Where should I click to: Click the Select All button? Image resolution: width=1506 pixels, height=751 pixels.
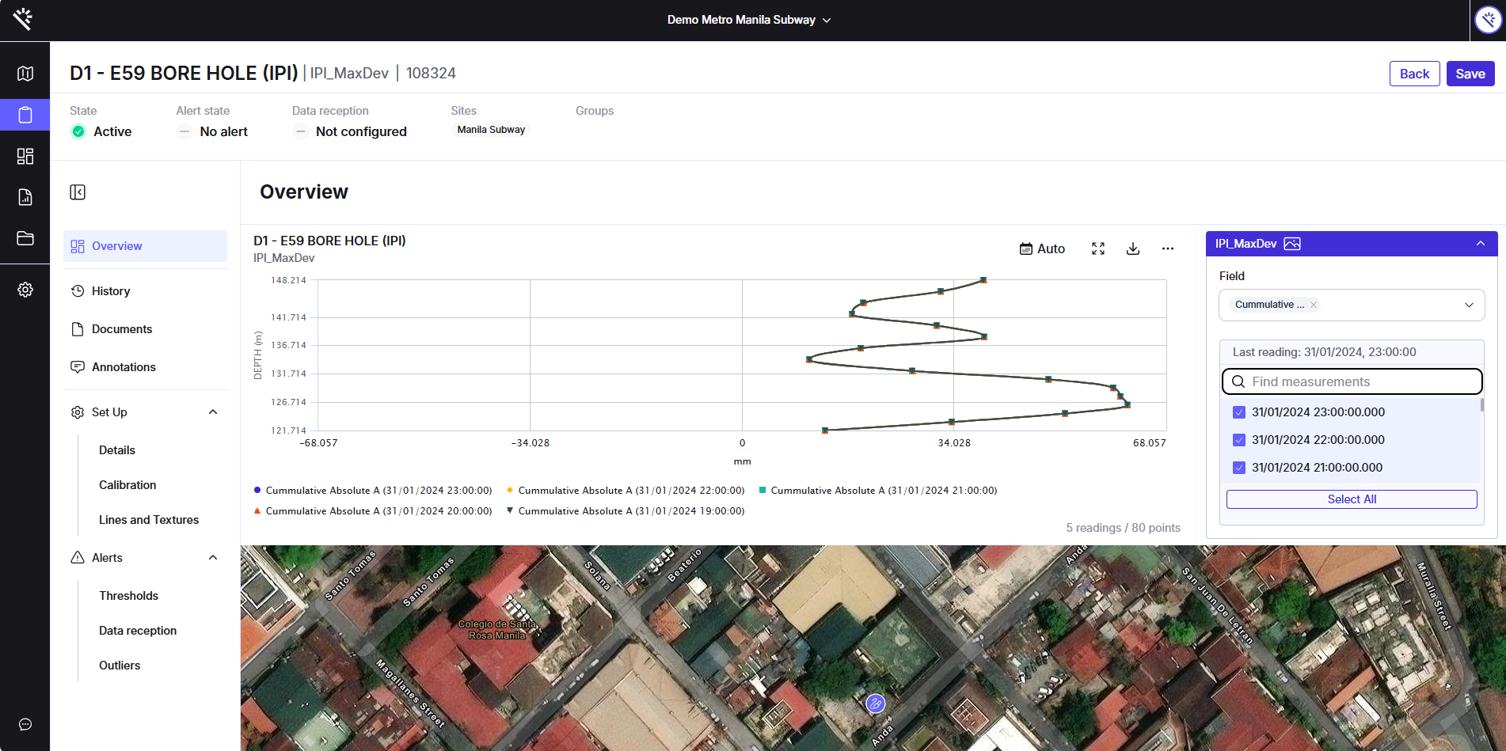(1351, 499)
